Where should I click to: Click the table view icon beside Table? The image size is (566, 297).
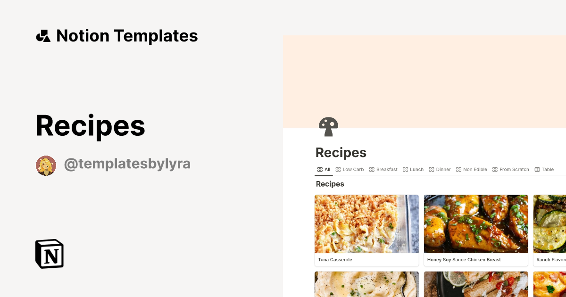pos(537,169)
